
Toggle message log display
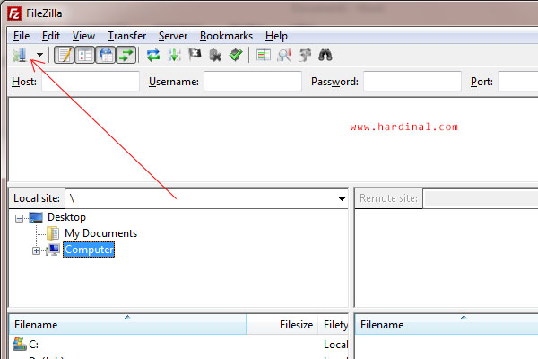(x=65, y=55)
